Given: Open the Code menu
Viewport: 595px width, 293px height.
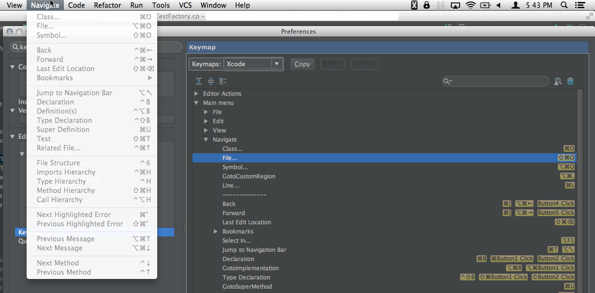Looking at the screenshot, I should click(76, 5).
